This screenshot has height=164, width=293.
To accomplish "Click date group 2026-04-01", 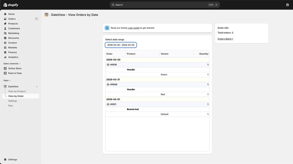I will pos(157,99).
